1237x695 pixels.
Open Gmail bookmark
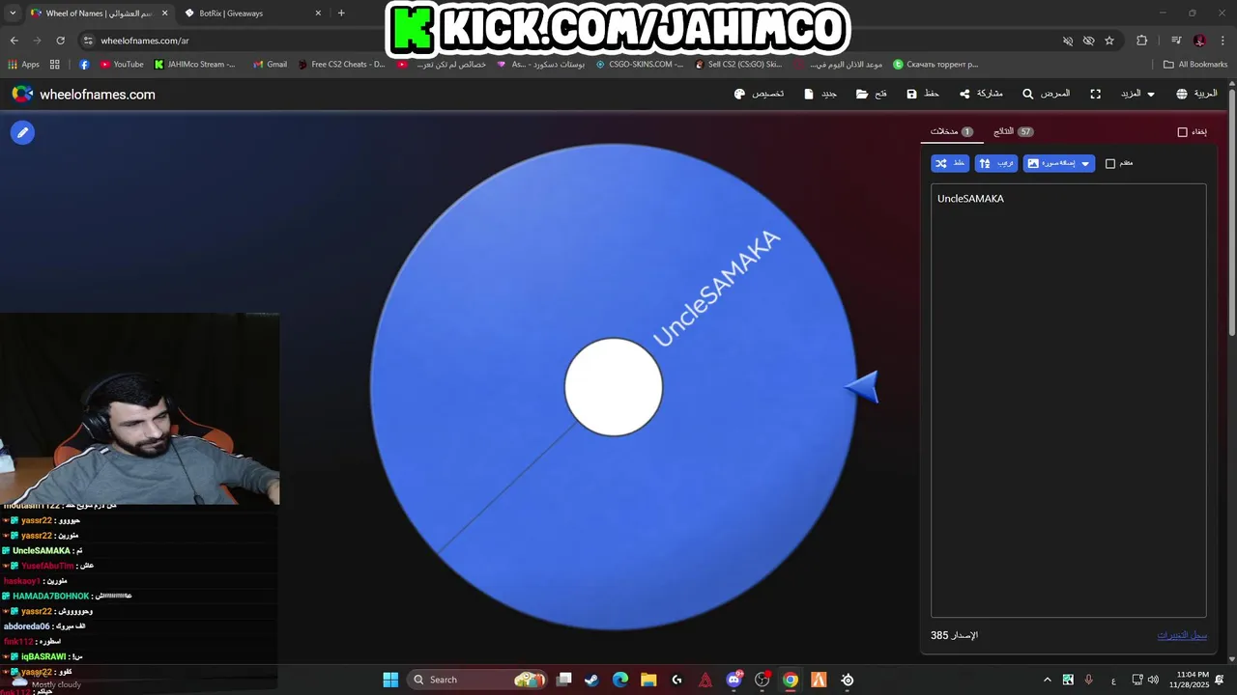270,65
